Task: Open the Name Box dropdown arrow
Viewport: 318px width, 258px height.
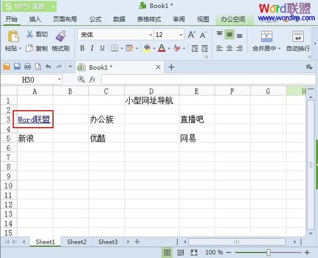Action: click(59, 79)
